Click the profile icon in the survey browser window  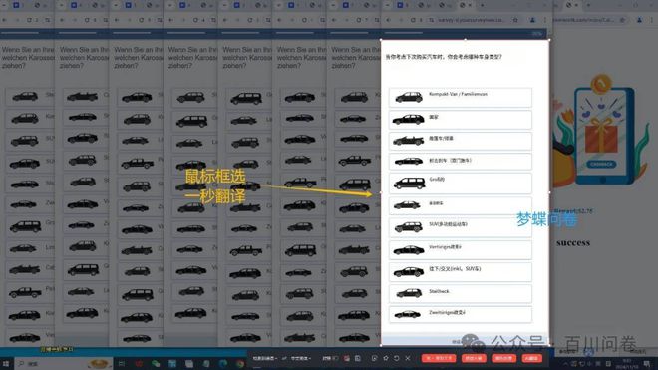(x=532, y=20)
